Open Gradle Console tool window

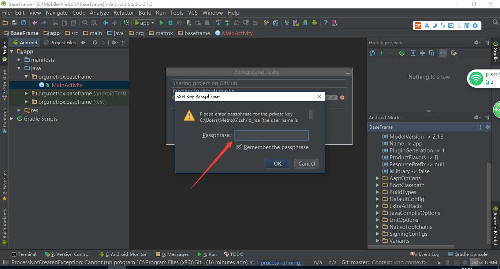click(x=468, y=254)
